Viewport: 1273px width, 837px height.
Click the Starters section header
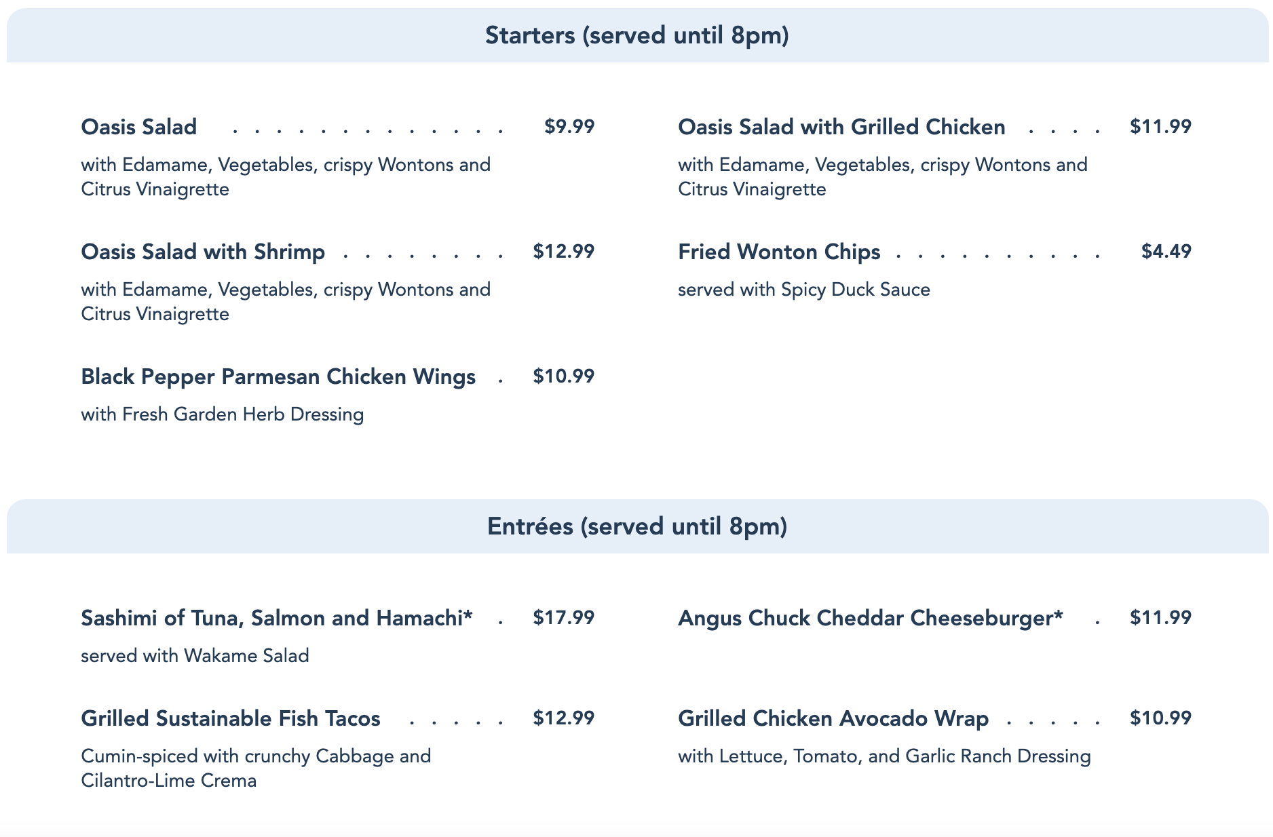point(636,35)
